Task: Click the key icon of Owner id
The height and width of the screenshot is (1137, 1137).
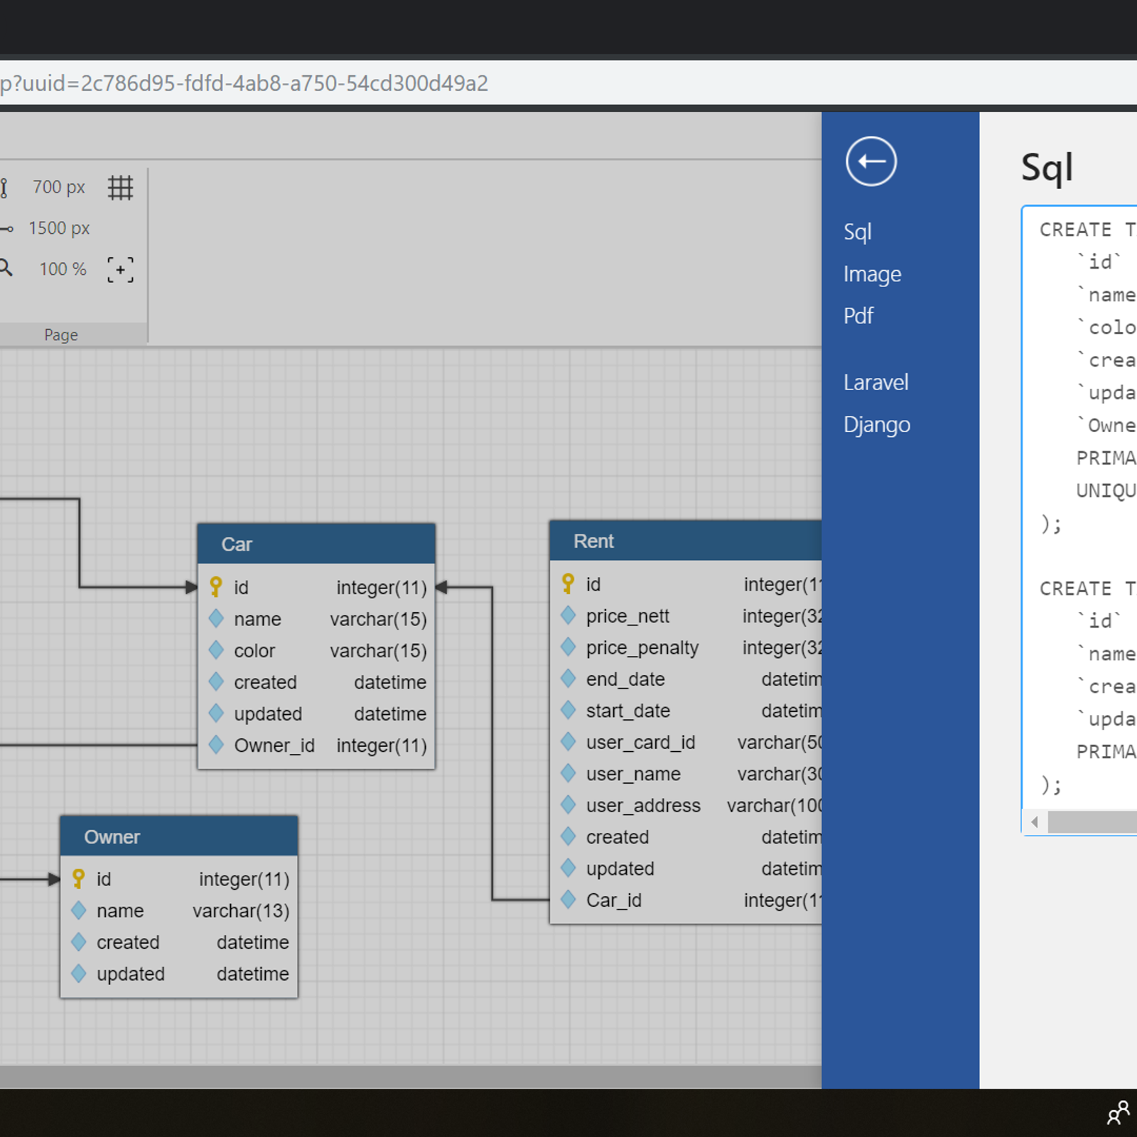Action: [79, 879]
